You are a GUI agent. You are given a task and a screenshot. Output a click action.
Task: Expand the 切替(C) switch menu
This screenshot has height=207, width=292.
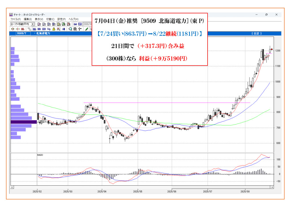coord(50,19)
